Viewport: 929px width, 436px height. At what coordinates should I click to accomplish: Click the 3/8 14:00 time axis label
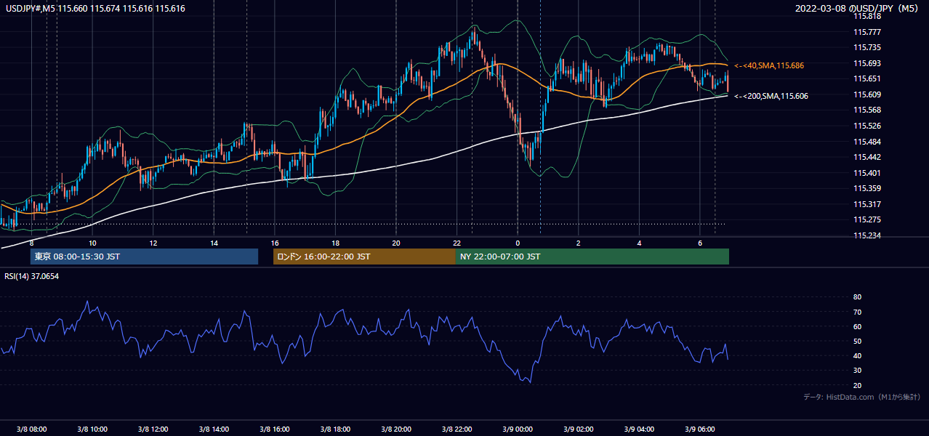(x=214, y=429)
